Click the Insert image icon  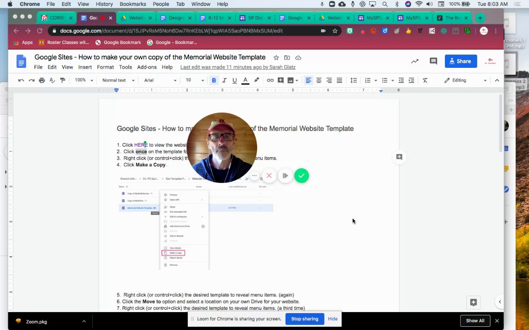(290, 80)
